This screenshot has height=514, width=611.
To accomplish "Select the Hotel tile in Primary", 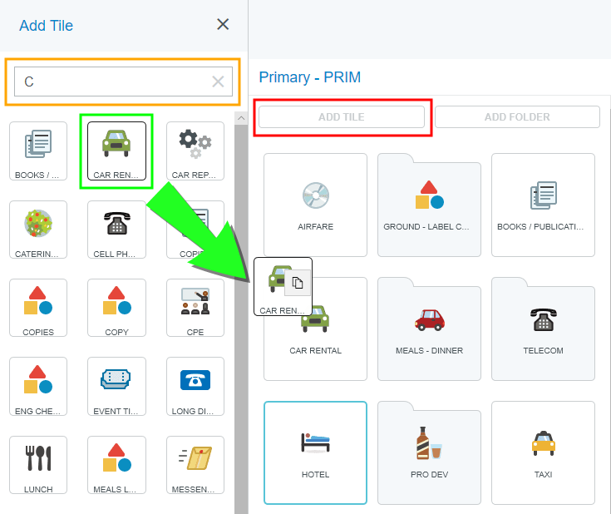I will (315, 452).
